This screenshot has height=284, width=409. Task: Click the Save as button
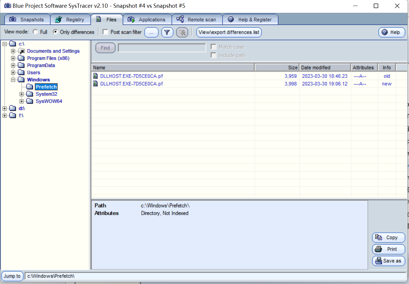click(x=389, y=261)
